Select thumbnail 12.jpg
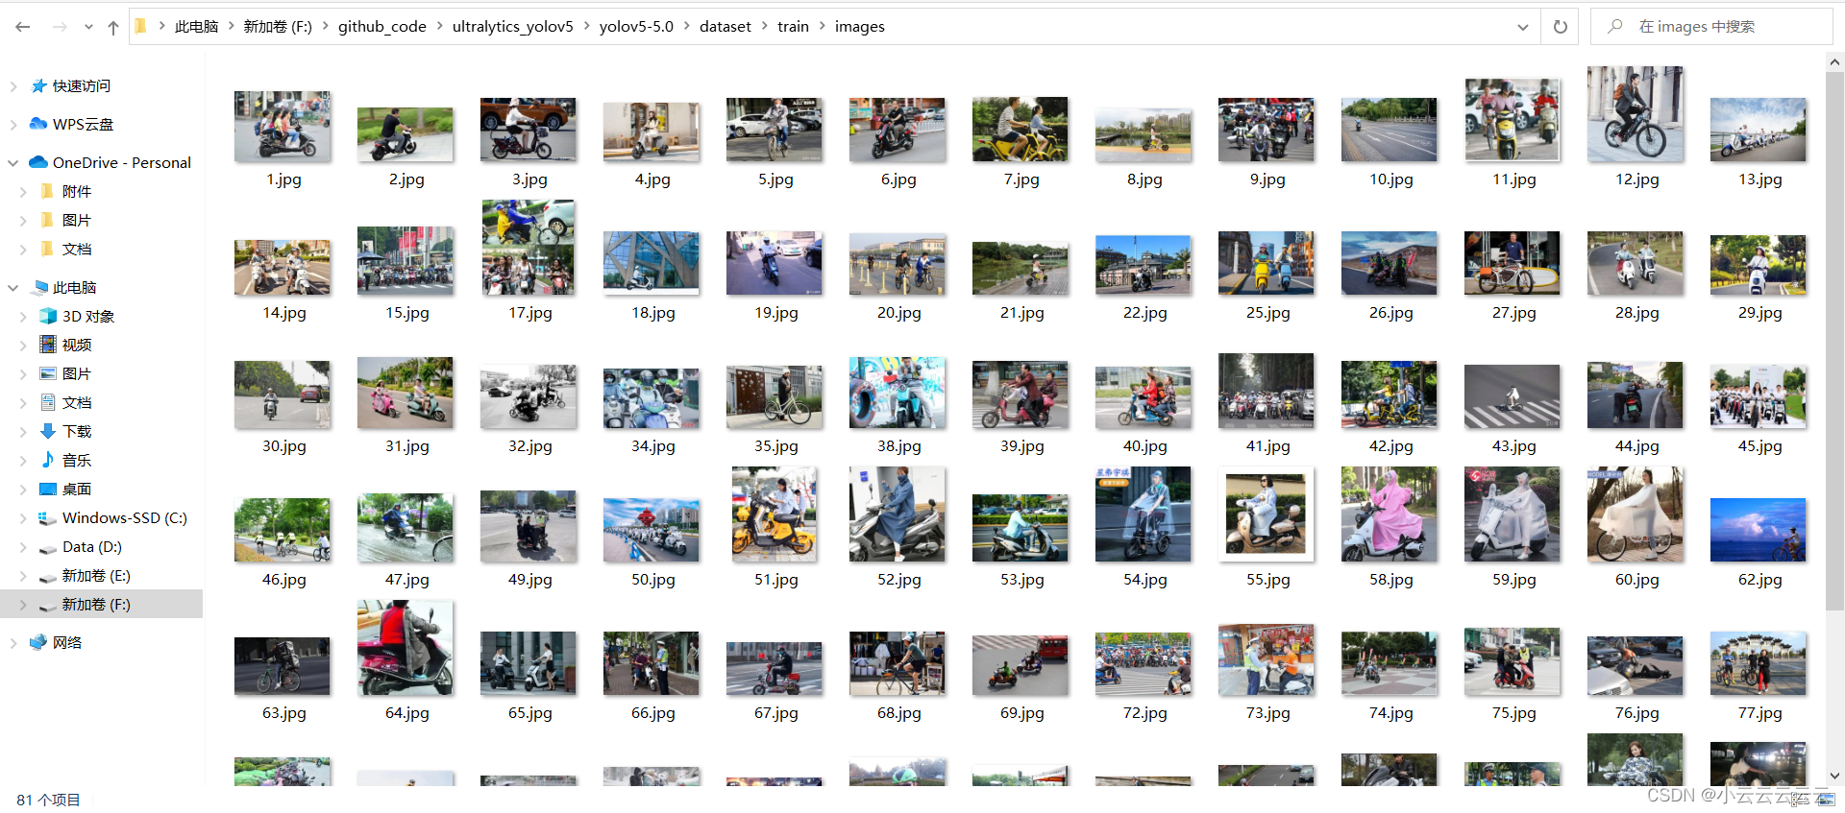This screenshot has width=1845, height=813. coord(1636,113)
